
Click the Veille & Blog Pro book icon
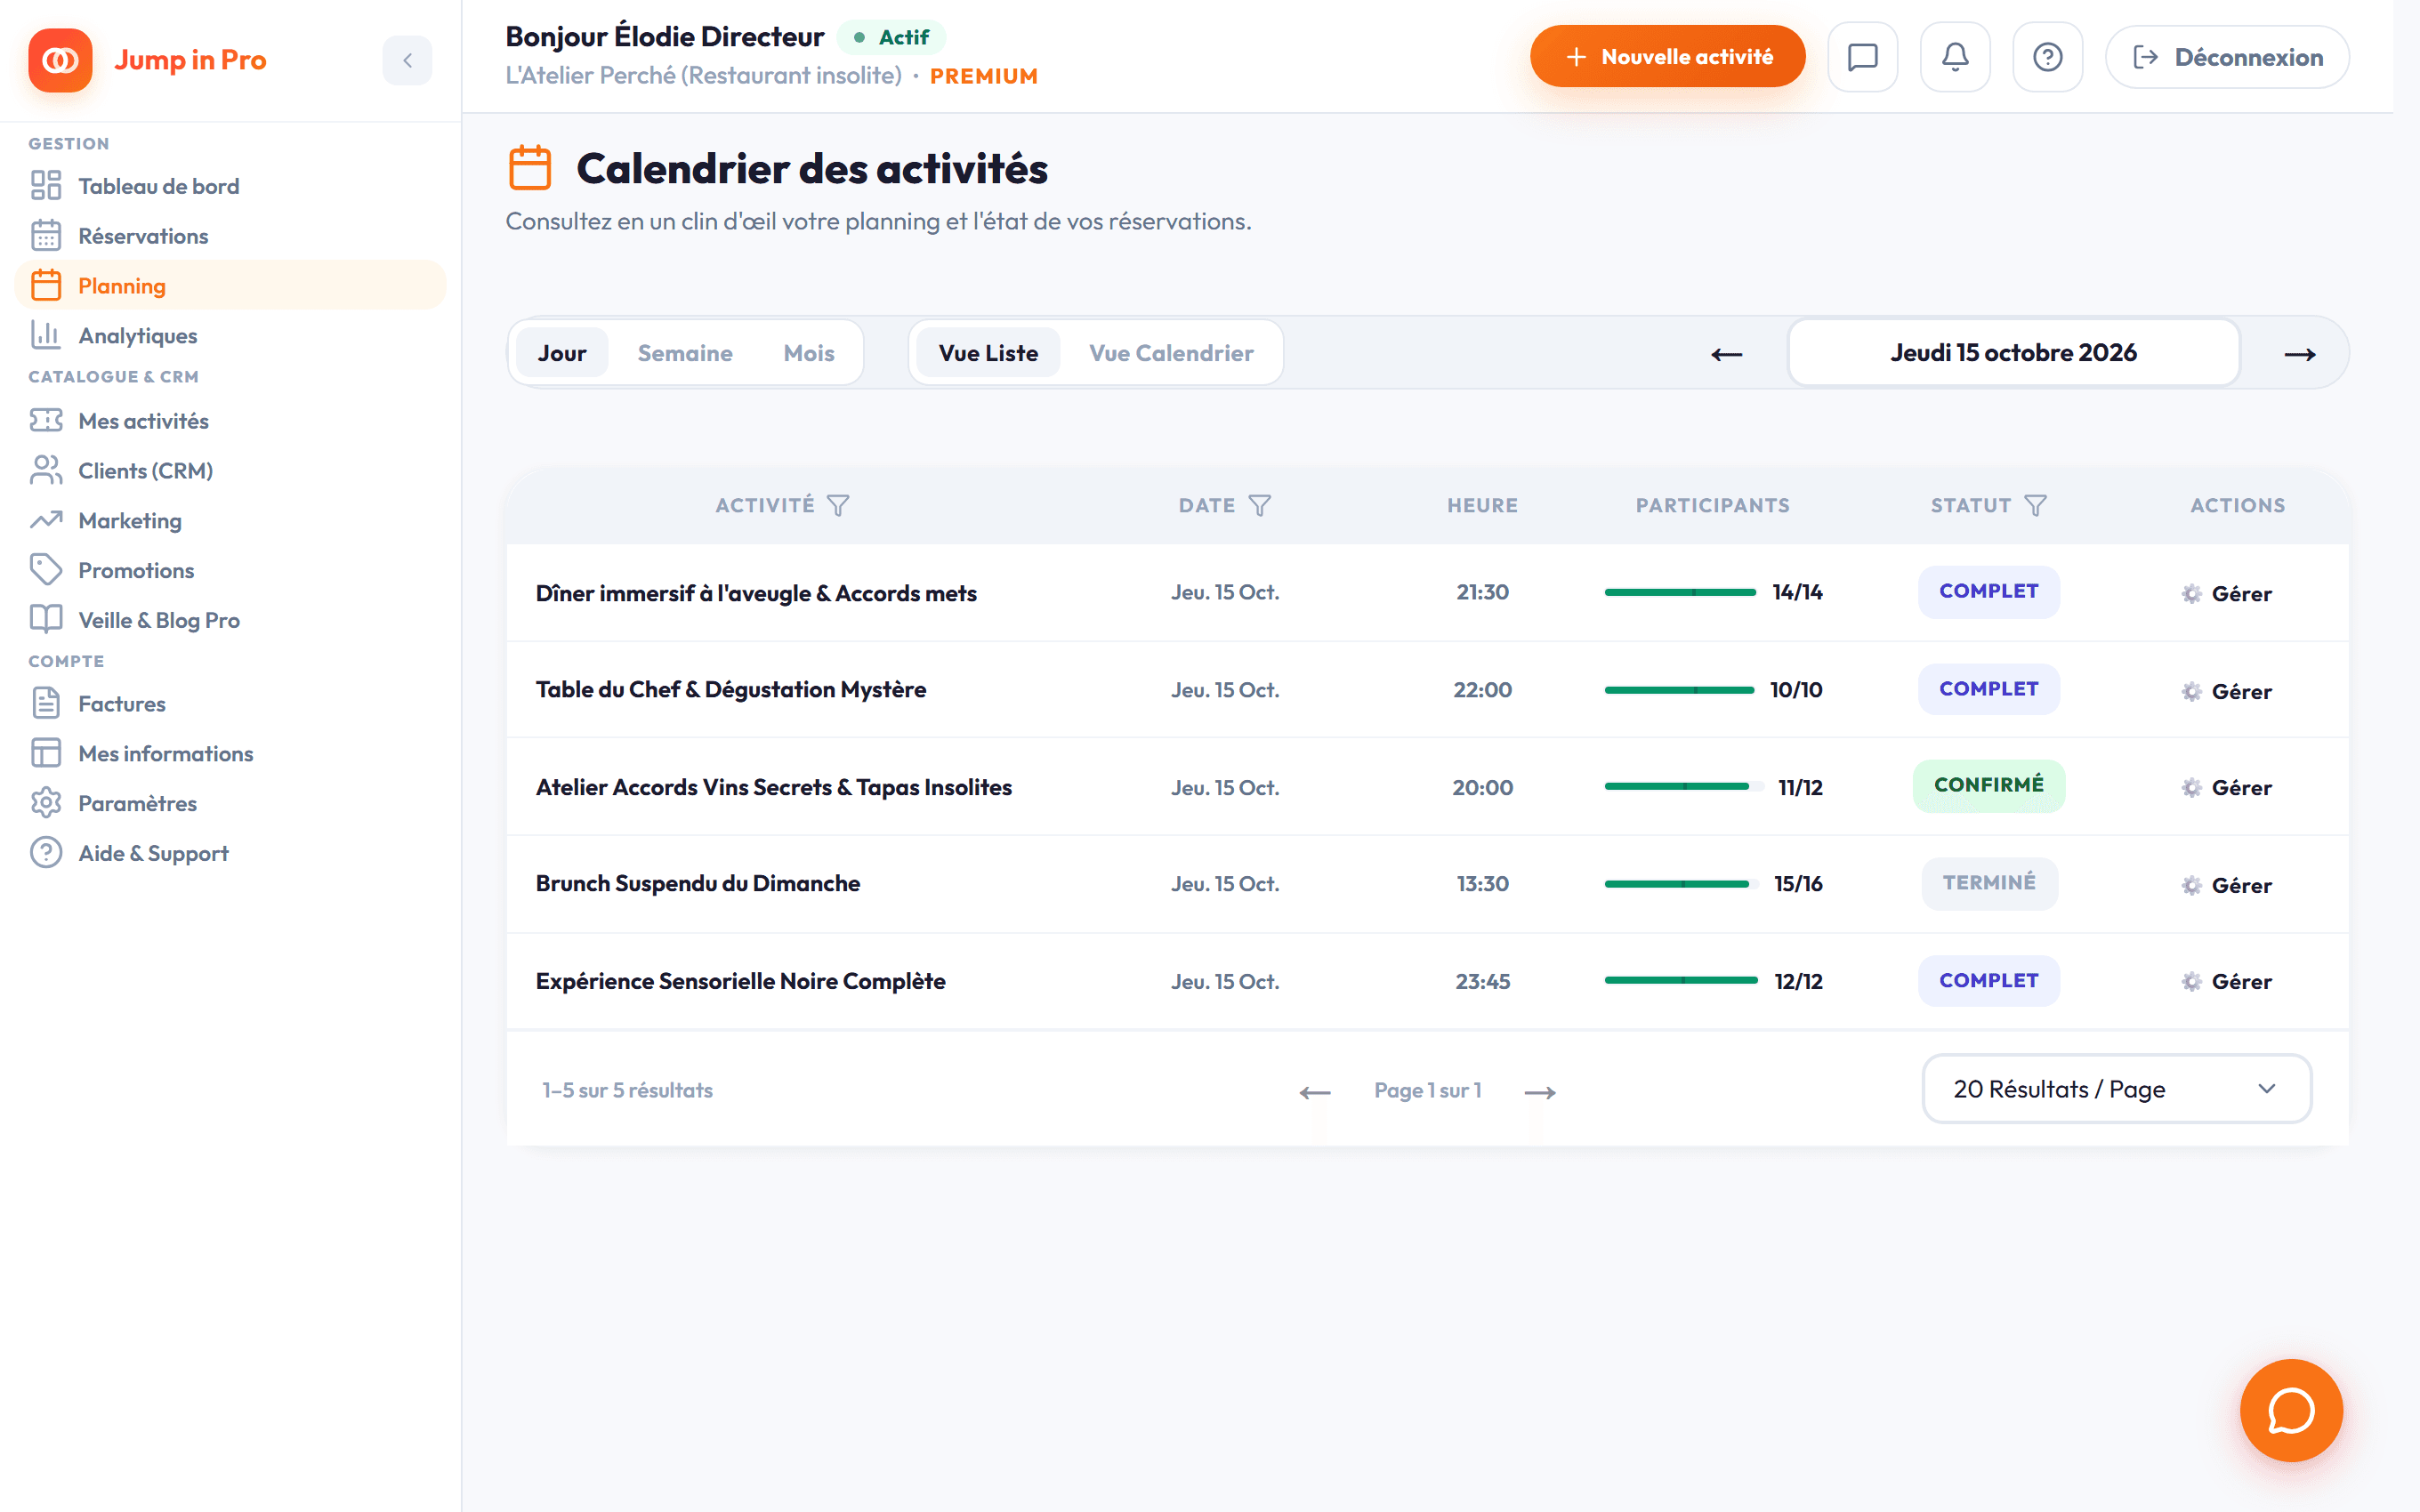pyautogui.click(x=46, y=620)
